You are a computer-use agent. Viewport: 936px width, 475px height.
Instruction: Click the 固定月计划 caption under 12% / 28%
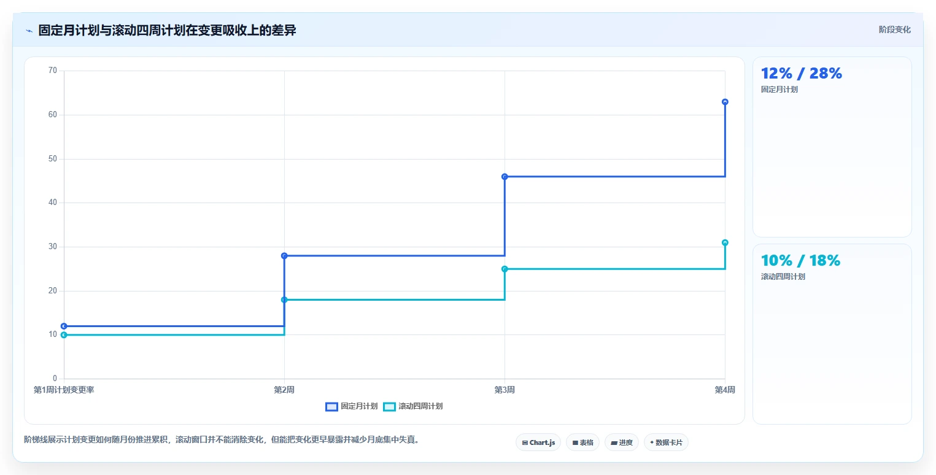[779, 90]
